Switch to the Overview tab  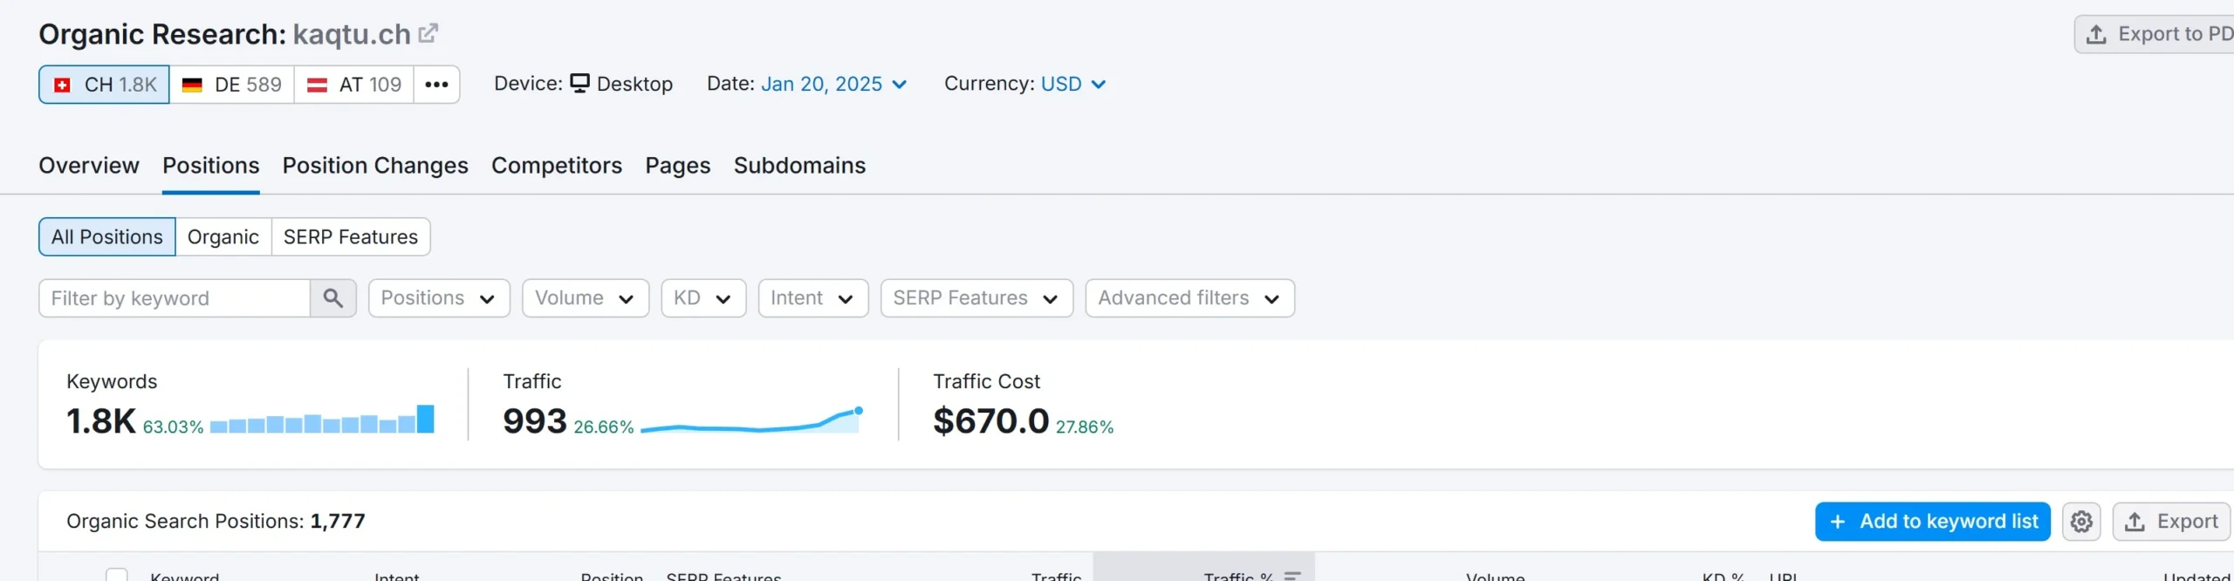point(89,166)
